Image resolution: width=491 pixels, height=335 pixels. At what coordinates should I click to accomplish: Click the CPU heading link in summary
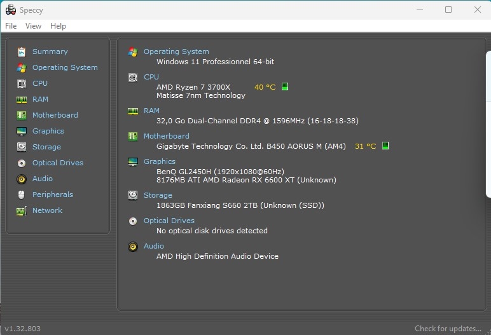tap(151, 77)
